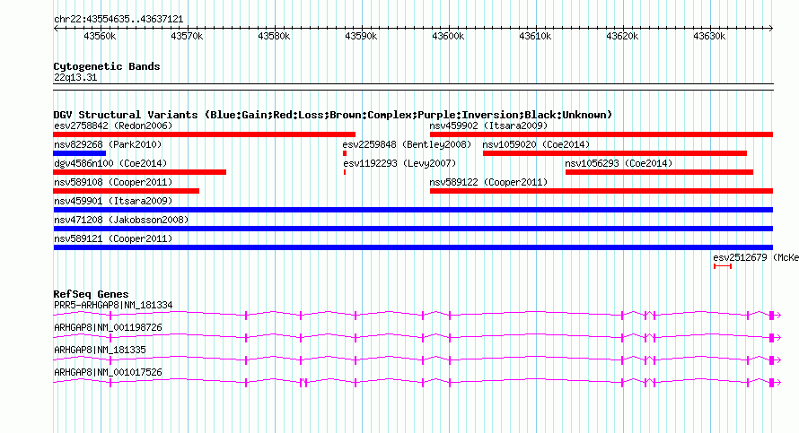Select tiny red marker under esv1192293
799x433 pixels.
click(345, 172)
